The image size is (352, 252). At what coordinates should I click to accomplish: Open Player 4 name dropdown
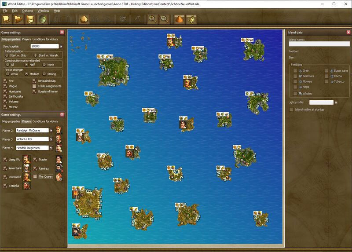pyautogui.click(x=51, y=148)
